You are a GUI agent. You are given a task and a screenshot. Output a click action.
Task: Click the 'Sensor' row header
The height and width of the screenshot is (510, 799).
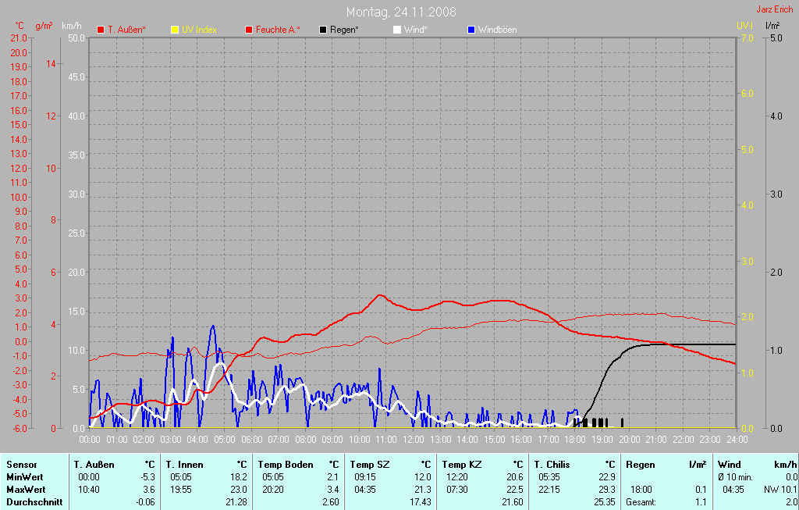(x=21, y=465)
